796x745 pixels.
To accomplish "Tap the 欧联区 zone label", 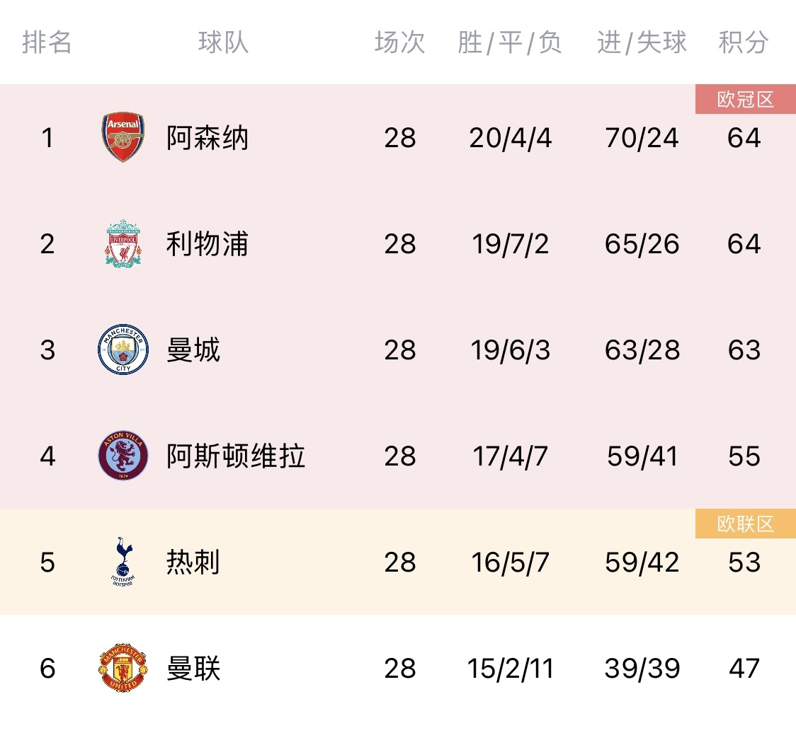I will coord(746,524).
